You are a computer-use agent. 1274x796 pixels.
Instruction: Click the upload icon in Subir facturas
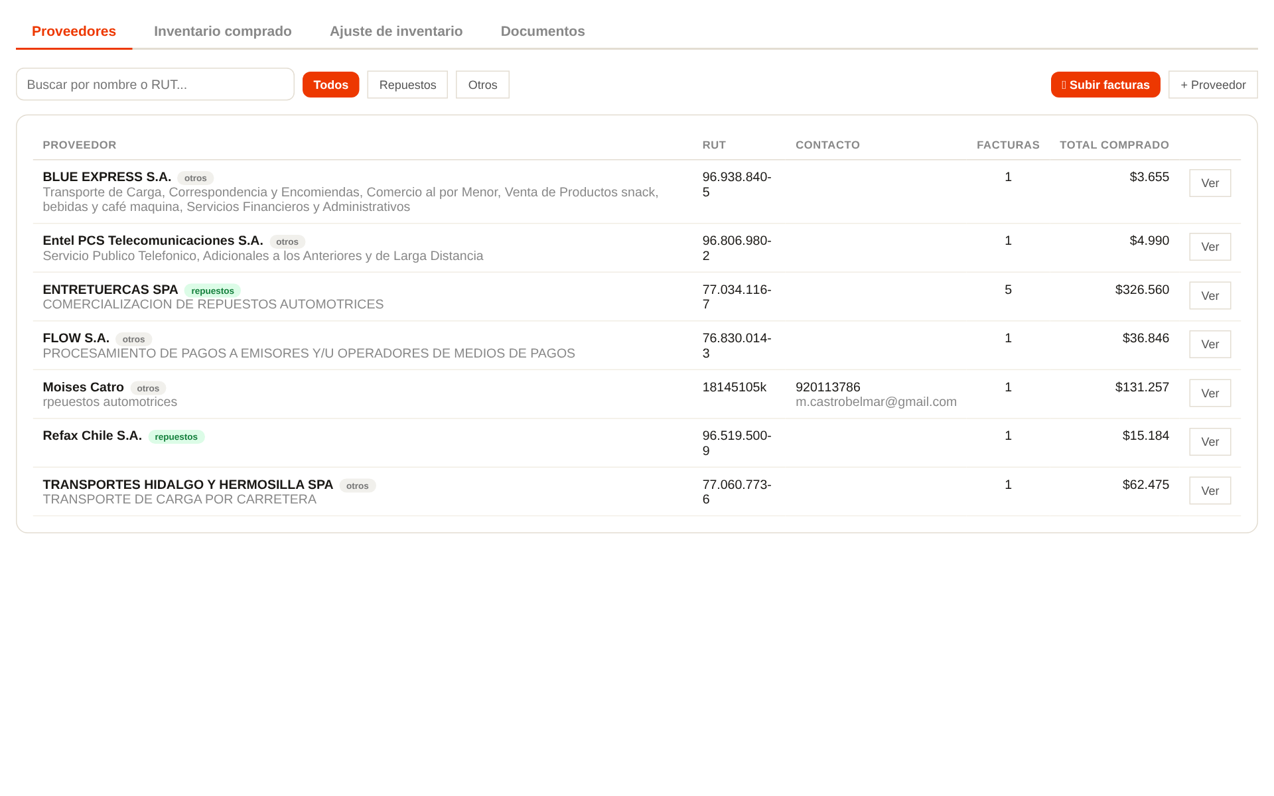click(x=1064, y=85)
